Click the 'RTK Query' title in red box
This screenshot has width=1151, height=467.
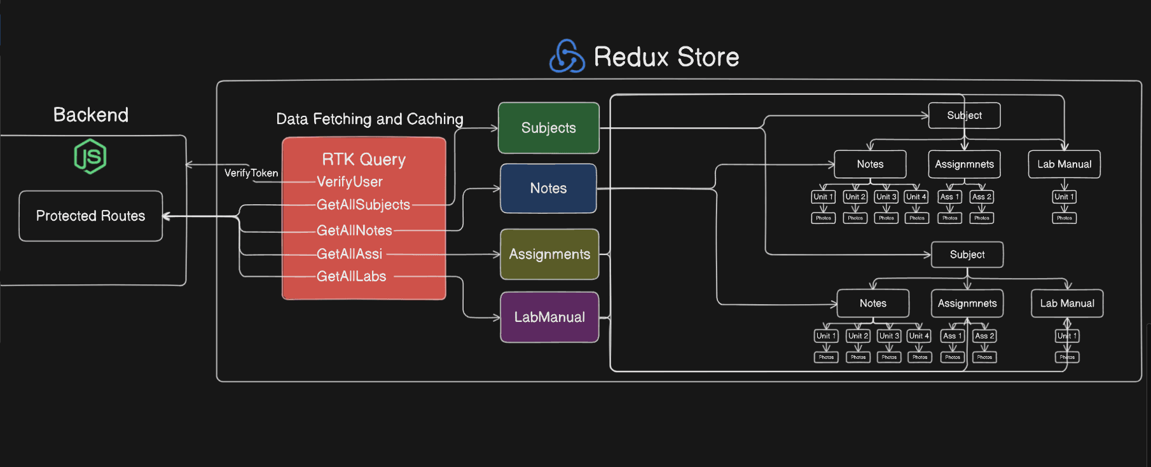(364, 159)
